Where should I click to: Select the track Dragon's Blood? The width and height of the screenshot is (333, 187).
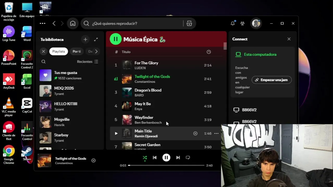tap(166, 92)
